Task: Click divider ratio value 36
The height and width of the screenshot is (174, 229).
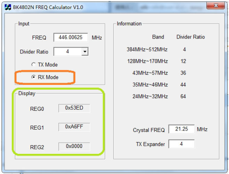Action: click(x=183, y=73)
